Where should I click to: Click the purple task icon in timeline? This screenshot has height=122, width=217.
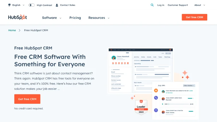(156, 110)
